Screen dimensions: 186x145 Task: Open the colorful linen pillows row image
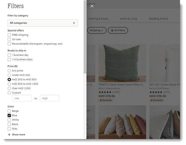coord(122,122)
